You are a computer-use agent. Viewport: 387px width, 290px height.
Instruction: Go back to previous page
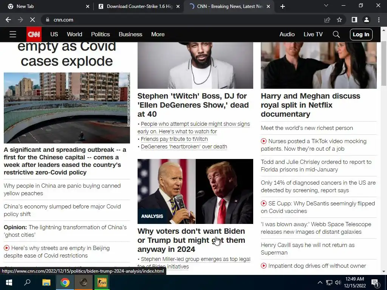click(8, 20)
